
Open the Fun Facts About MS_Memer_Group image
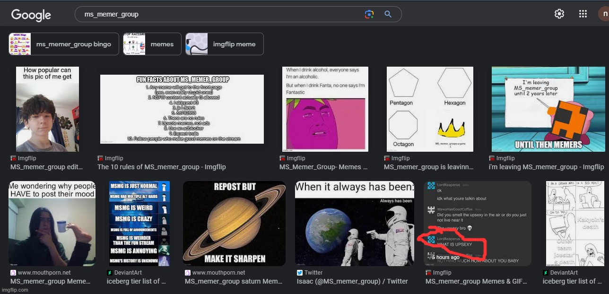click(182, 109)
